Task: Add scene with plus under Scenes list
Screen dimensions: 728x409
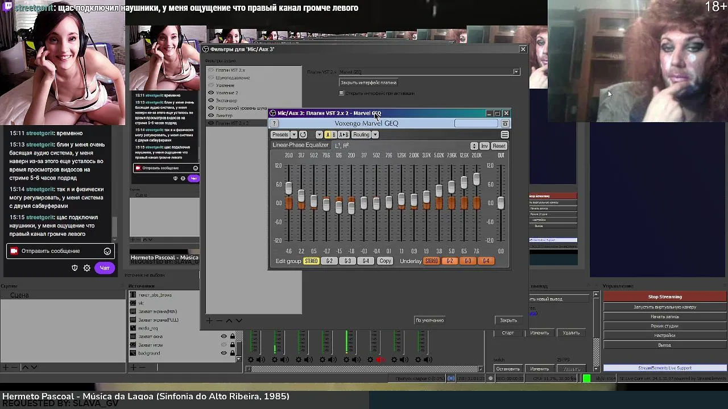Action: pyautogui.click(x=5, y=368)
